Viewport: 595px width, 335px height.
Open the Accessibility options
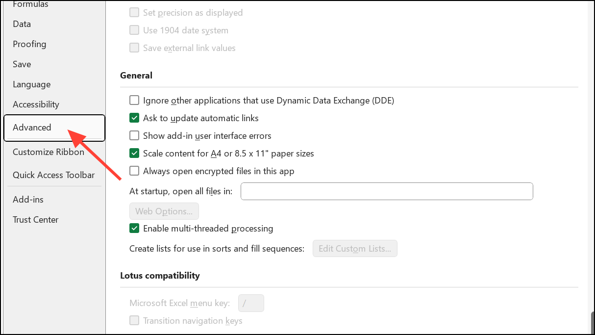tap(36, 104)
